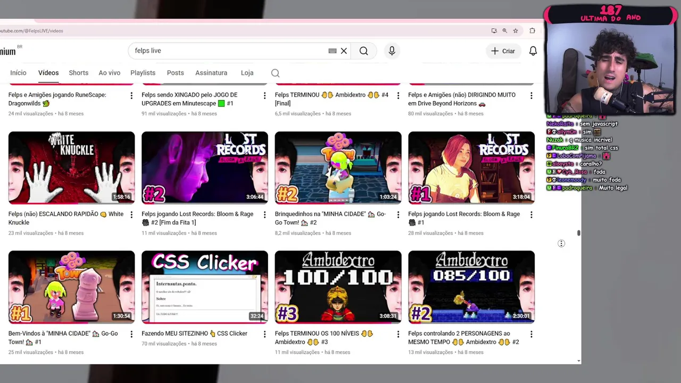Go to the Playlists tab
Viewport: 681px width, 383px height.
(x=143, y=73)
